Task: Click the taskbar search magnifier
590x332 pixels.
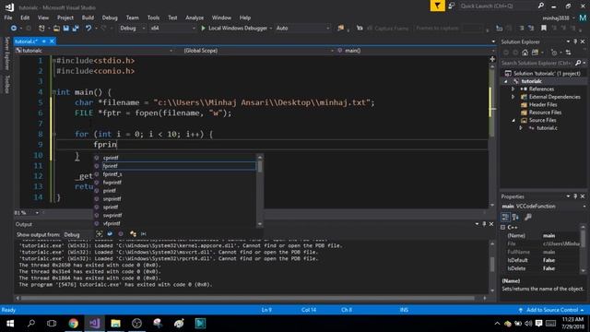Action: tap(31, 324)
